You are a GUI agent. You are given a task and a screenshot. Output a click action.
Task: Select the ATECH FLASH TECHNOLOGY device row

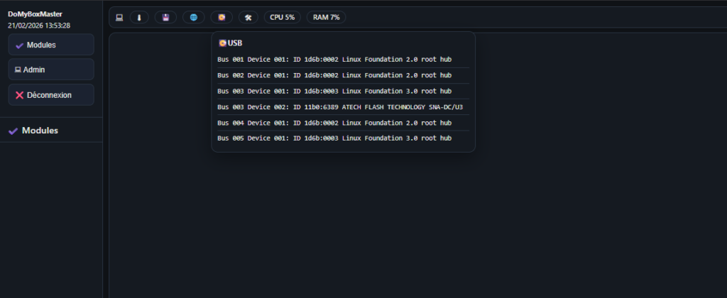pos(340,107)
